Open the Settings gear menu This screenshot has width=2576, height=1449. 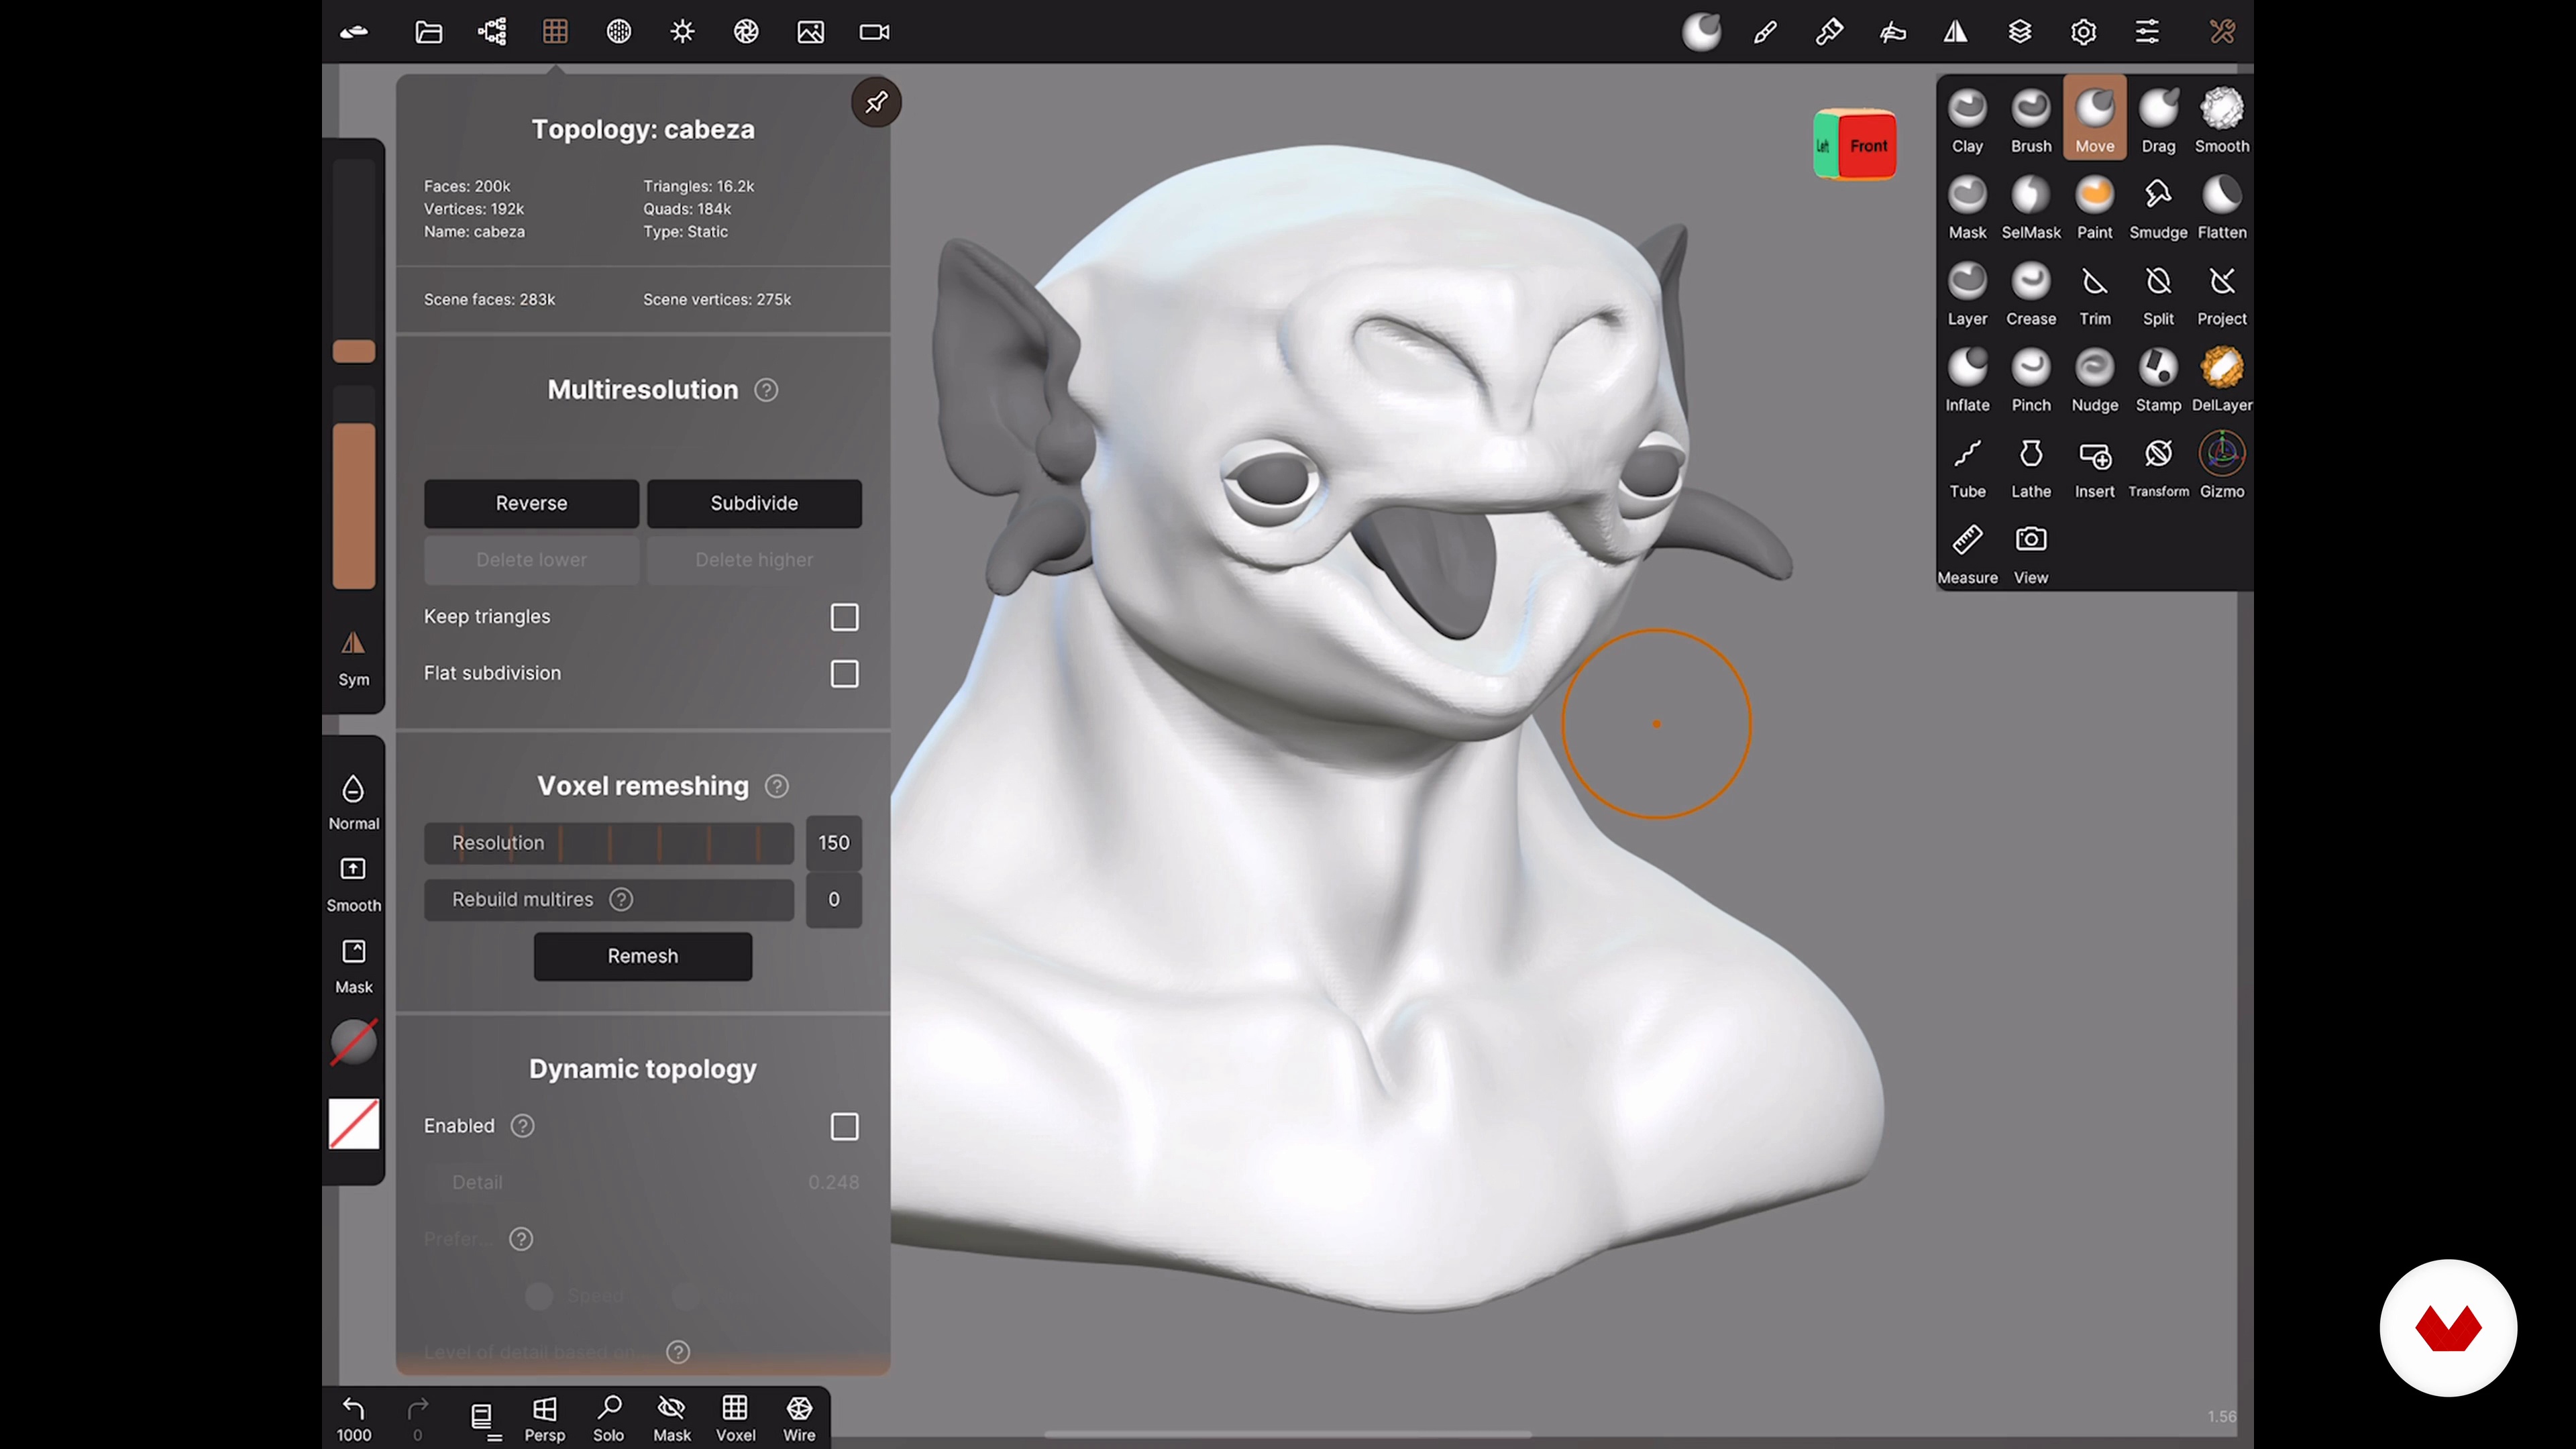[2083, 32]
